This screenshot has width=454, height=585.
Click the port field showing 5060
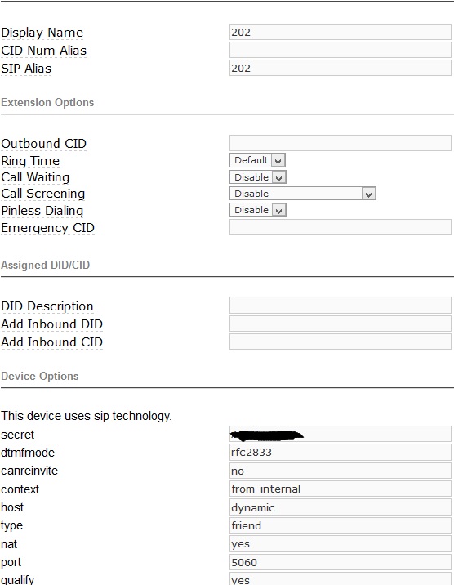click(x=340, y=562)
